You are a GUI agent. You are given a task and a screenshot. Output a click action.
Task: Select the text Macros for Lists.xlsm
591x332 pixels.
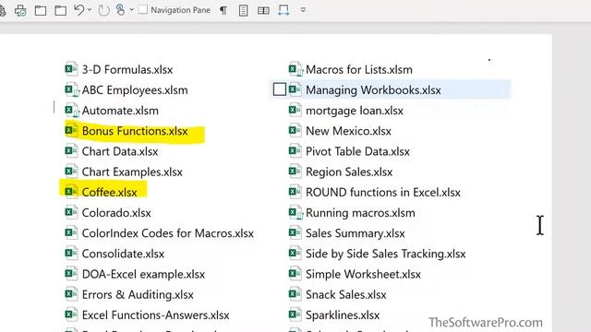pos(359,70)
